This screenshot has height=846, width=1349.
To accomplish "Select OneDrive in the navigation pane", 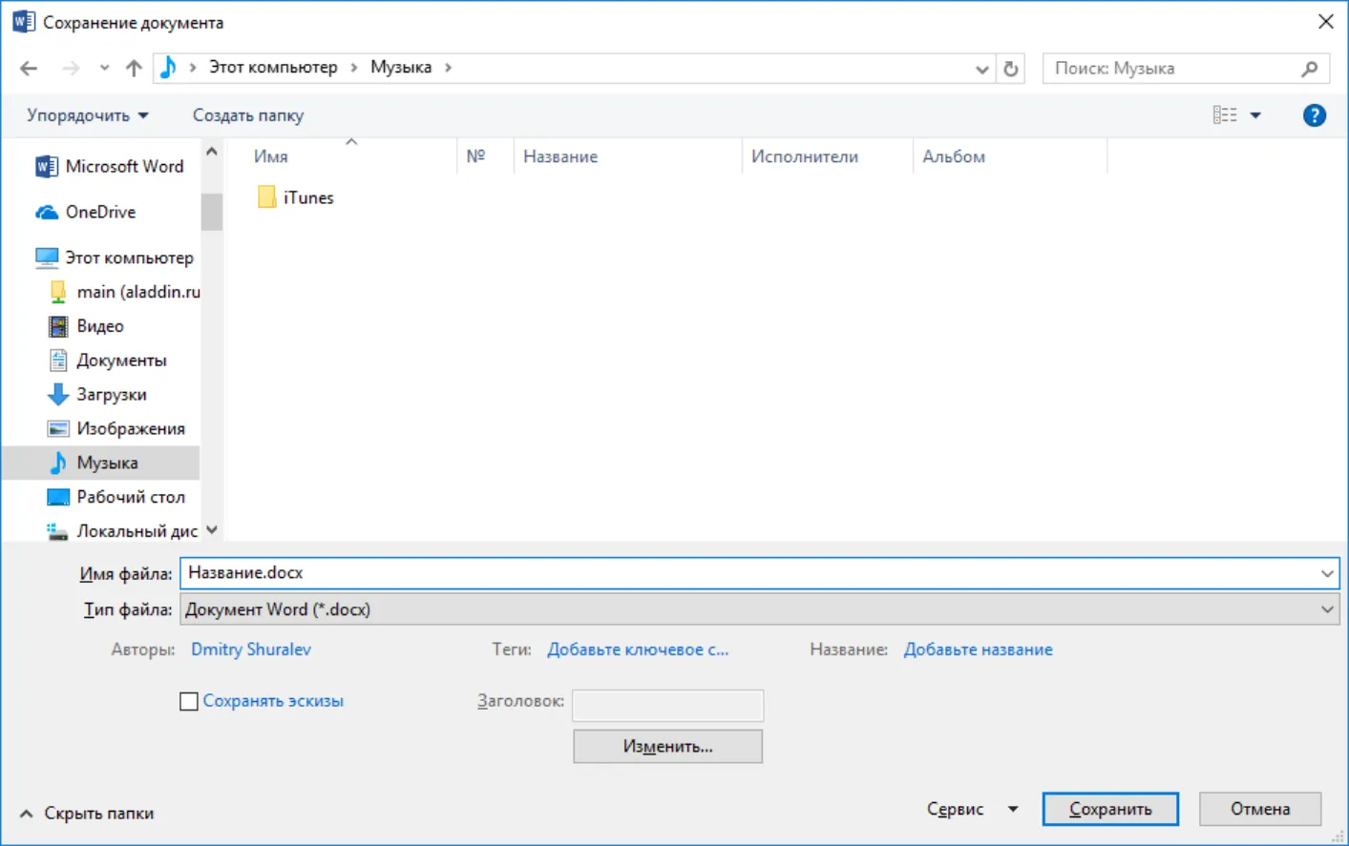I will tap(86, 212).
